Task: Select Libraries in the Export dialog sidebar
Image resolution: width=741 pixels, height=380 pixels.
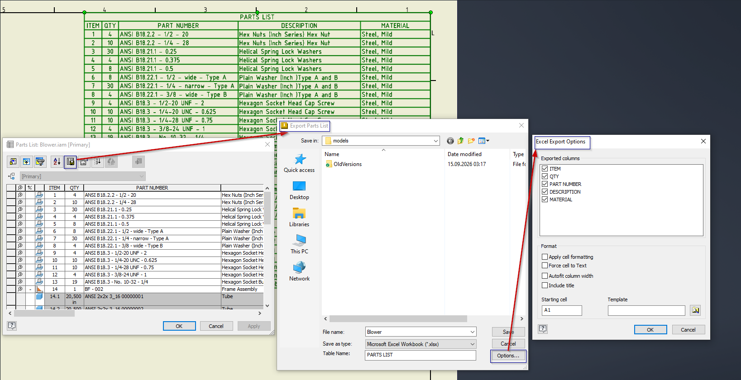Action: [x=299, y=218]
